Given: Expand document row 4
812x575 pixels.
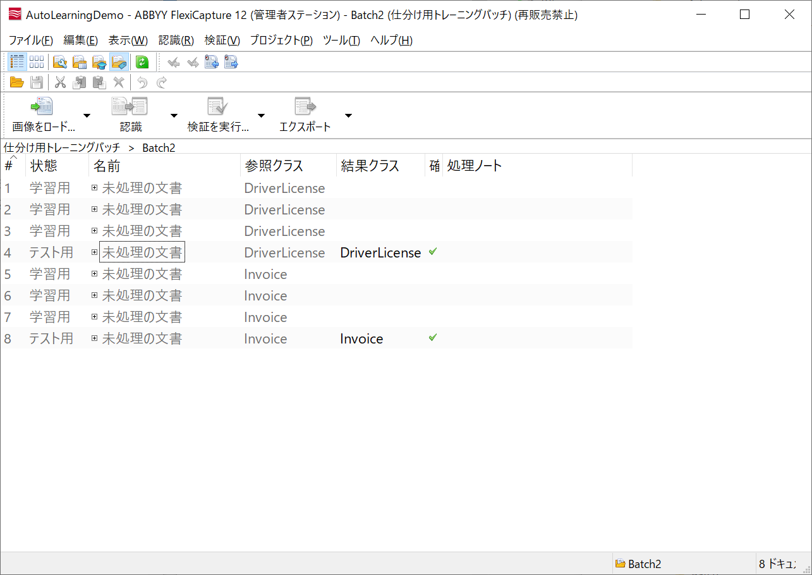Looking at the screenshot, I should tap(95, 252).
